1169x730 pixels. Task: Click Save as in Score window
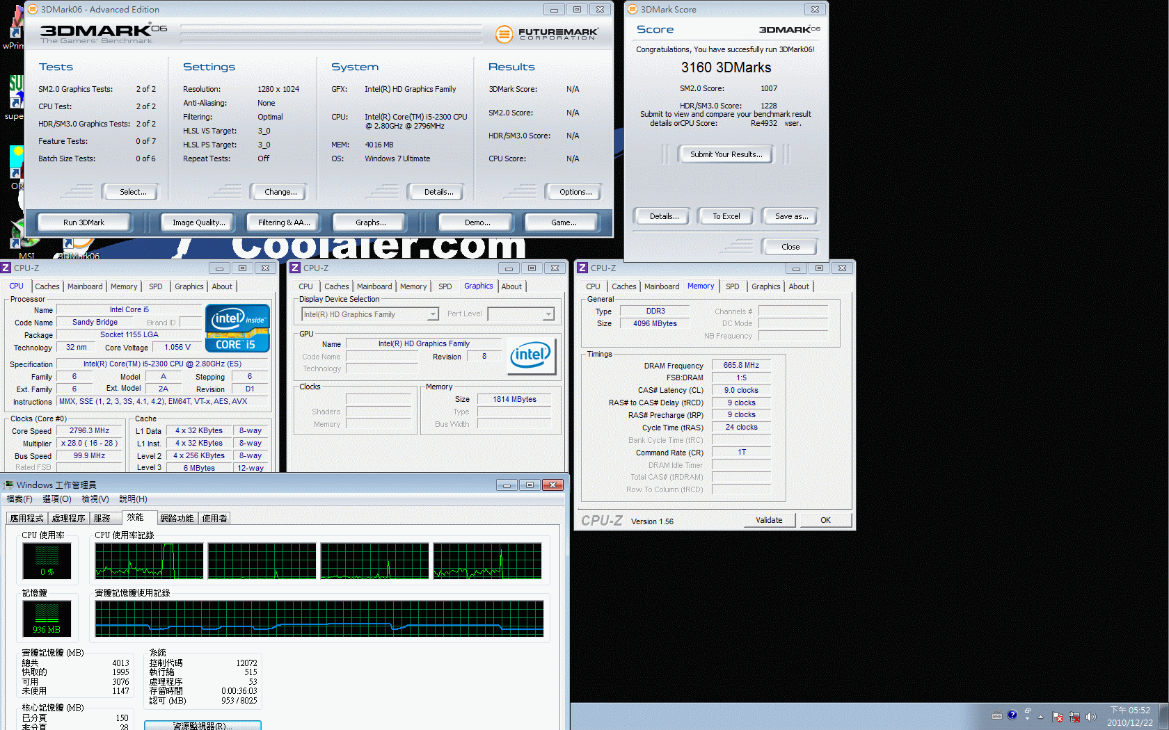(x=791, y=216)
